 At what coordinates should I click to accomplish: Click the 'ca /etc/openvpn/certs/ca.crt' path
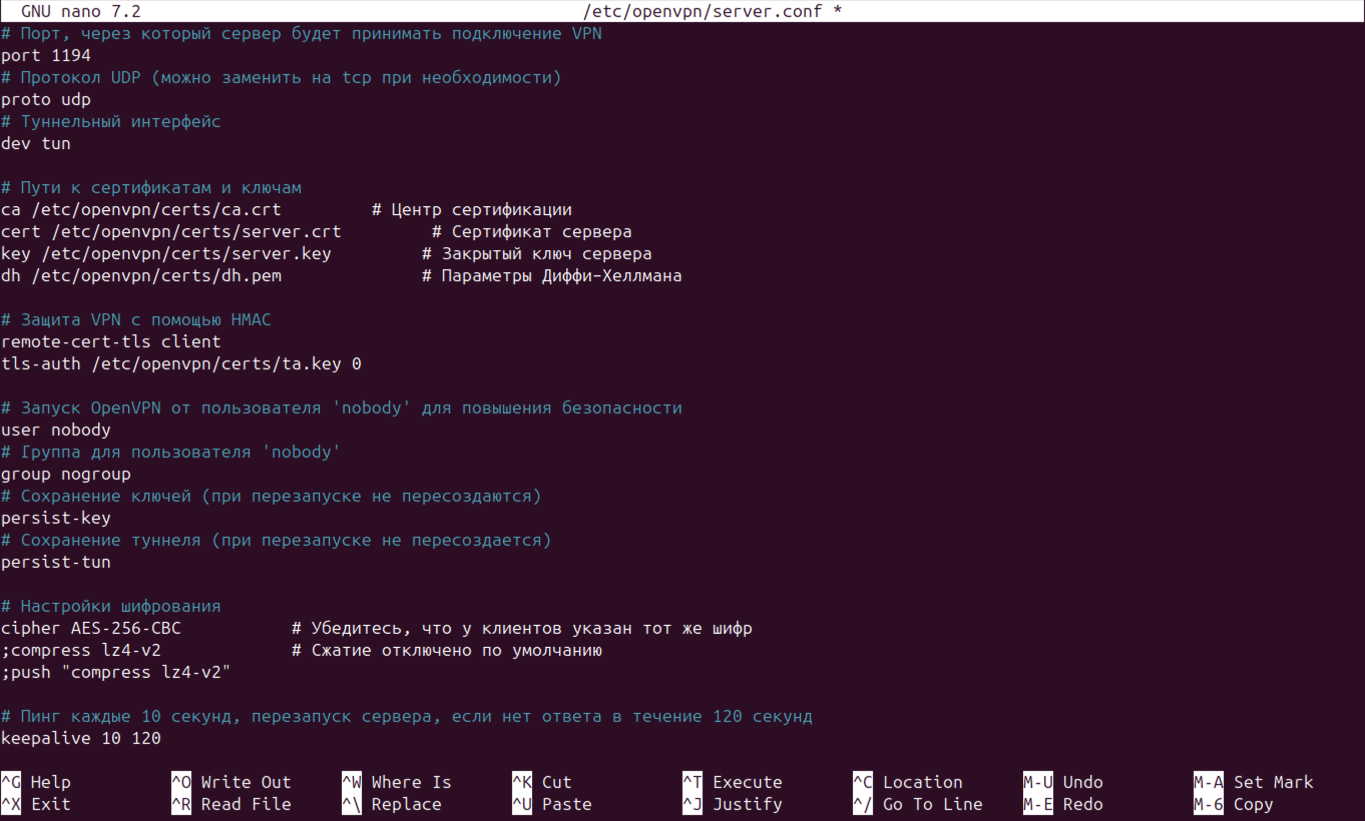tap(141, 210)
